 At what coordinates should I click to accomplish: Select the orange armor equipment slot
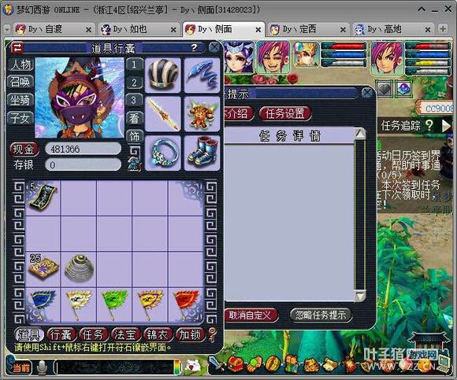click(202, 114)
